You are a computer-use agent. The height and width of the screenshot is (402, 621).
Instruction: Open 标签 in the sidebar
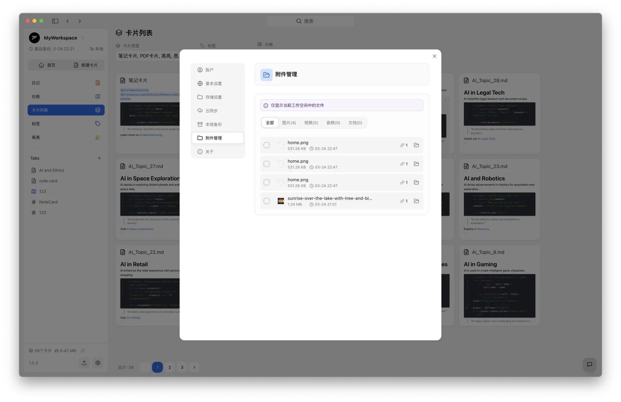tap(66, 124)
